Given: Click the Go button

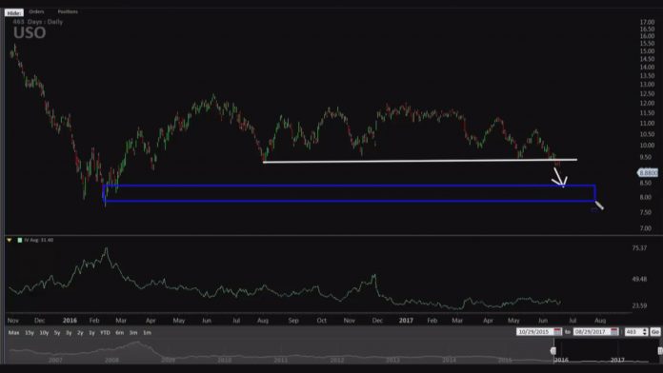Looking at the screenshot, I should coord(655,332).
